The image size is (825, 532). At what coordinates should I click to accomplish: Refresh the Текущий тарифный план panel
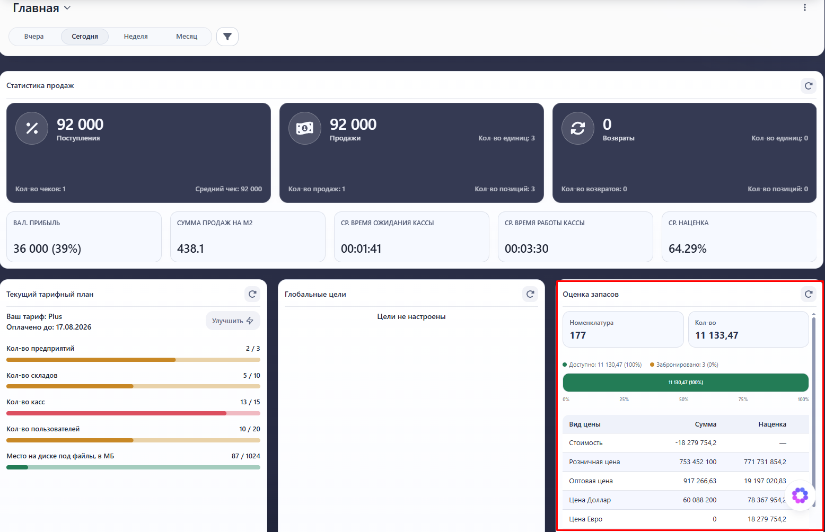[252, 294]
